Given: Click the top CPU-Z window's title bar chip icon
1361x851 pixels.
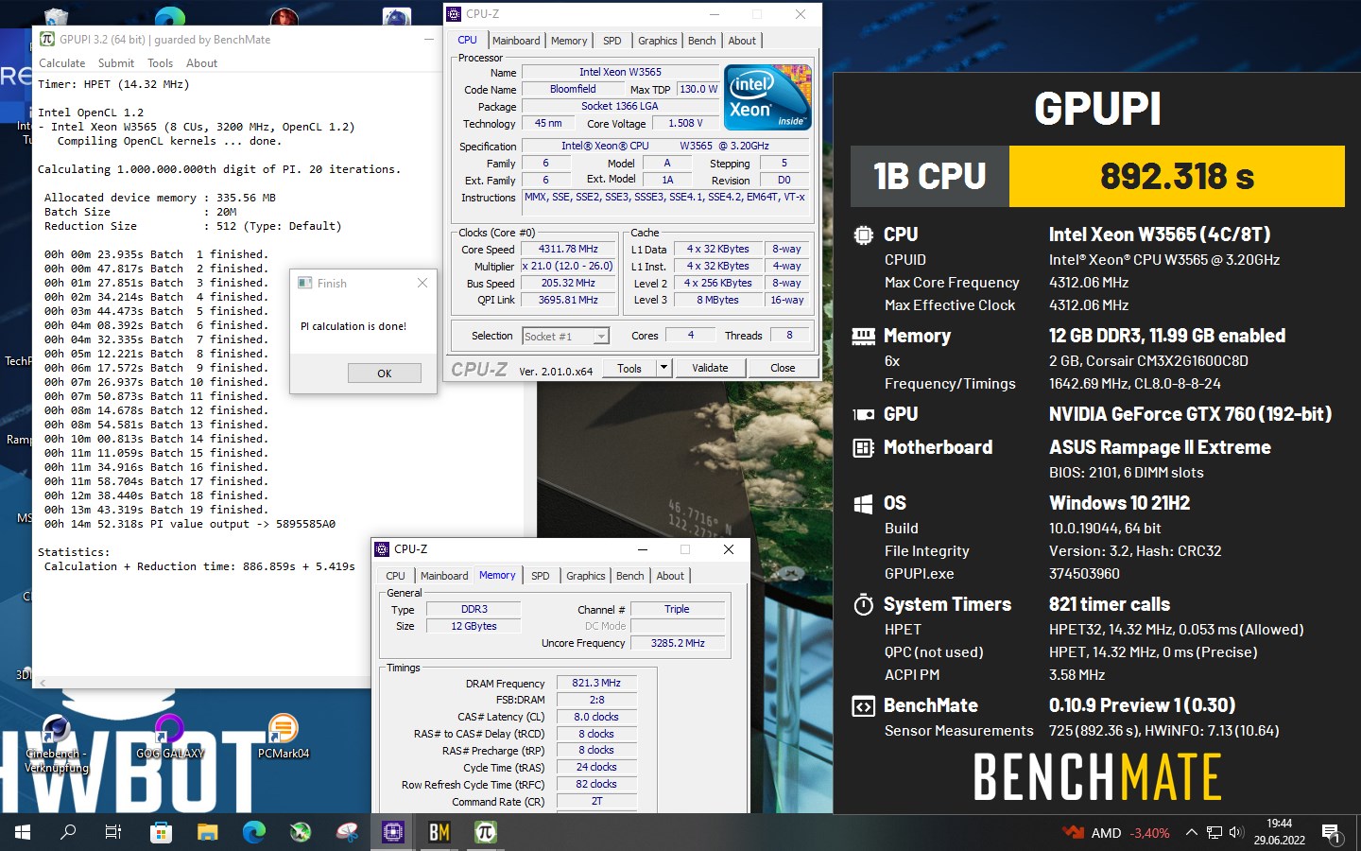Looking at the screenshot, I should pos(454,14).
